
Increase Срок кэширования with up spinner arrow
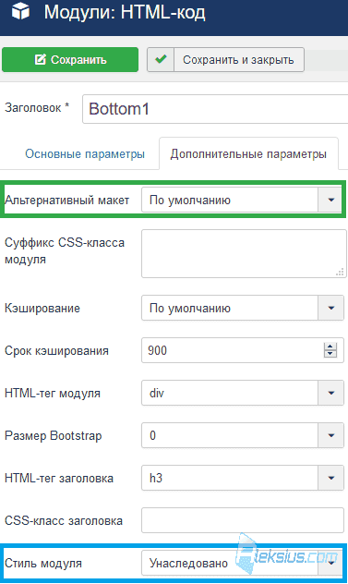(x=330, y=347)
